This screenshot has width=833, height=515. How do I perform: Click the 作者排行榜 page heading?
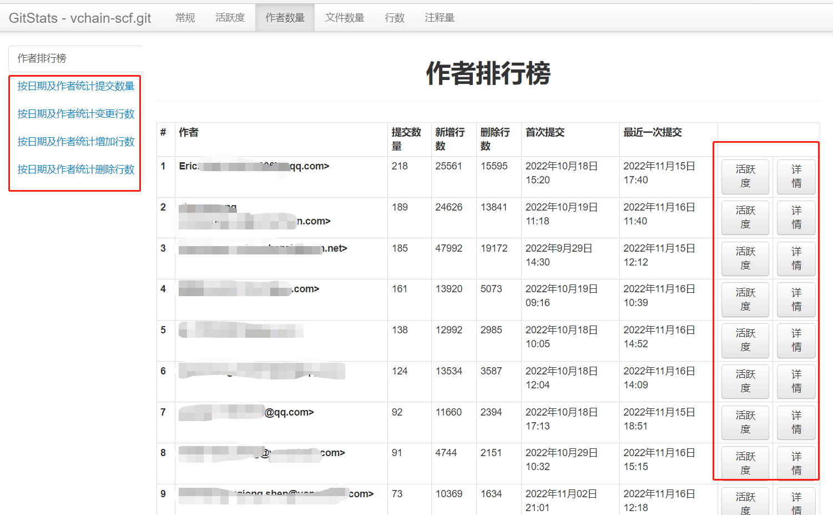tap(488, 73)
